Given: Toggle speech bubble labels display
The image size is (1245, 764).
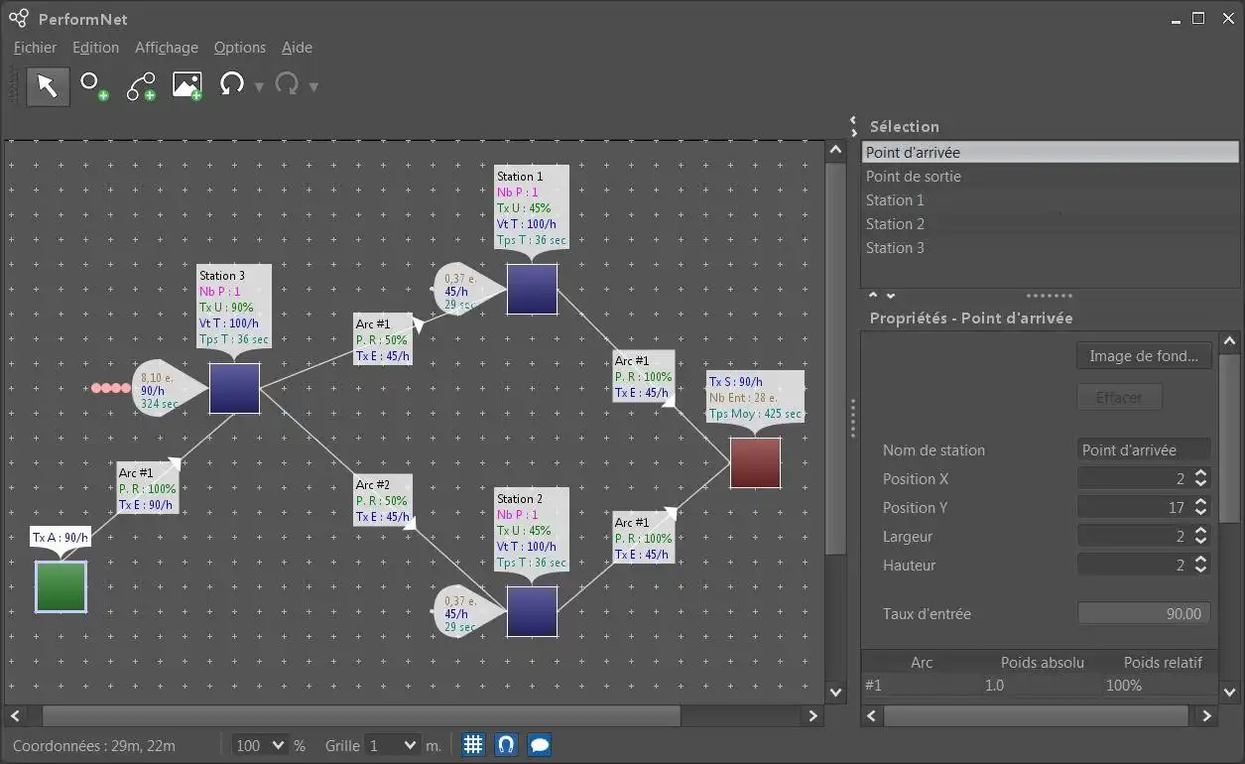Looking at the screenshot, I should 539,744.
